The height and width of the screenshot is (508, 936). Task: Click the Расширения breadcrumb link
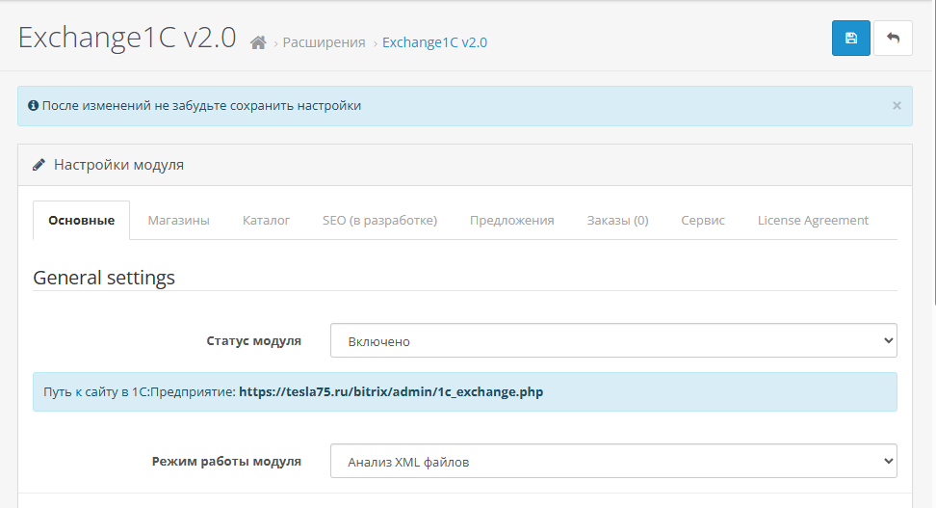click(324, 43)
